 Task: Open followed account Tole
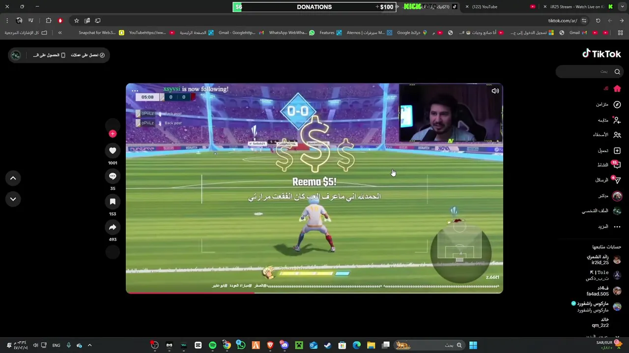[x=604, y=275]
